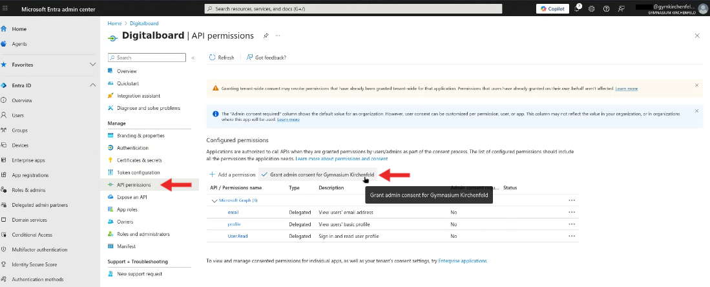Pin the Digitalboard page
This screenshot has width=710, height=287.
click(x=266, y=36)
